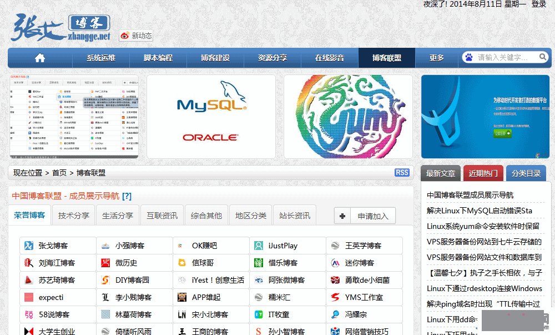Open the 系统运维 navigation menu
Screen dimensions: 555x335
(x=101, y=58)
